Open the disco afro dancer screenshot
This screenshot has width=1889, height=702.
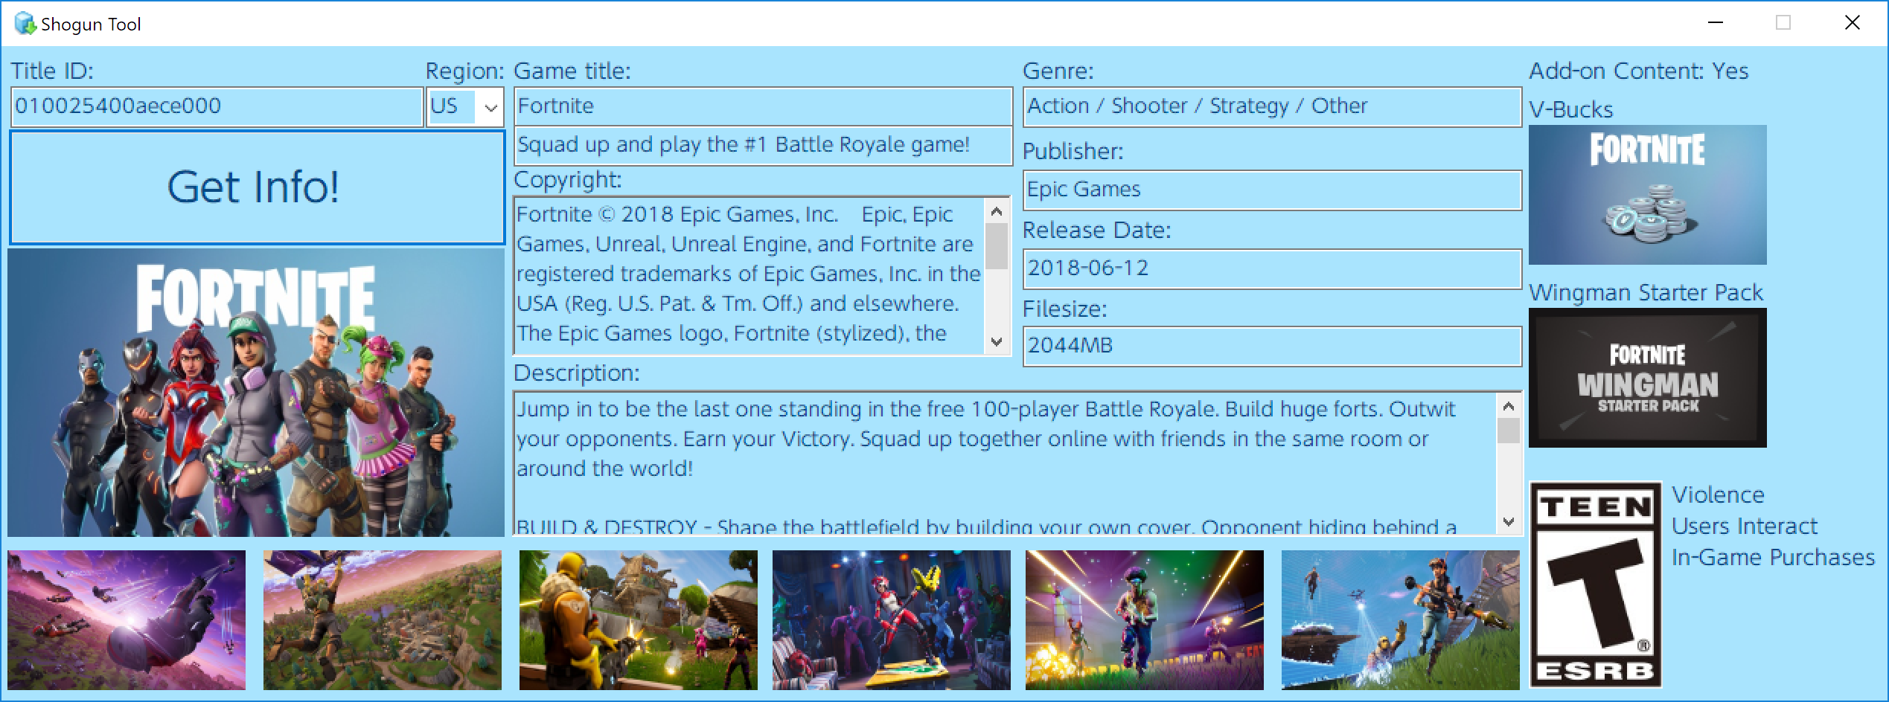point(1145,620)
